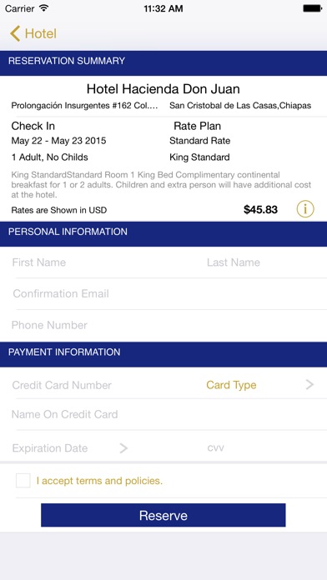This screenshot has height=580, width=327.
Task: Select the Card Type option
Action: coord(231,385)
